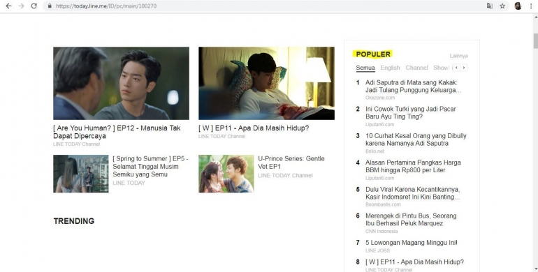This screenshot has width=538, height=272.
Task: Click title 'U-Prince Series: Gentle Vet EP1'
Action: [x=291, y=163]
